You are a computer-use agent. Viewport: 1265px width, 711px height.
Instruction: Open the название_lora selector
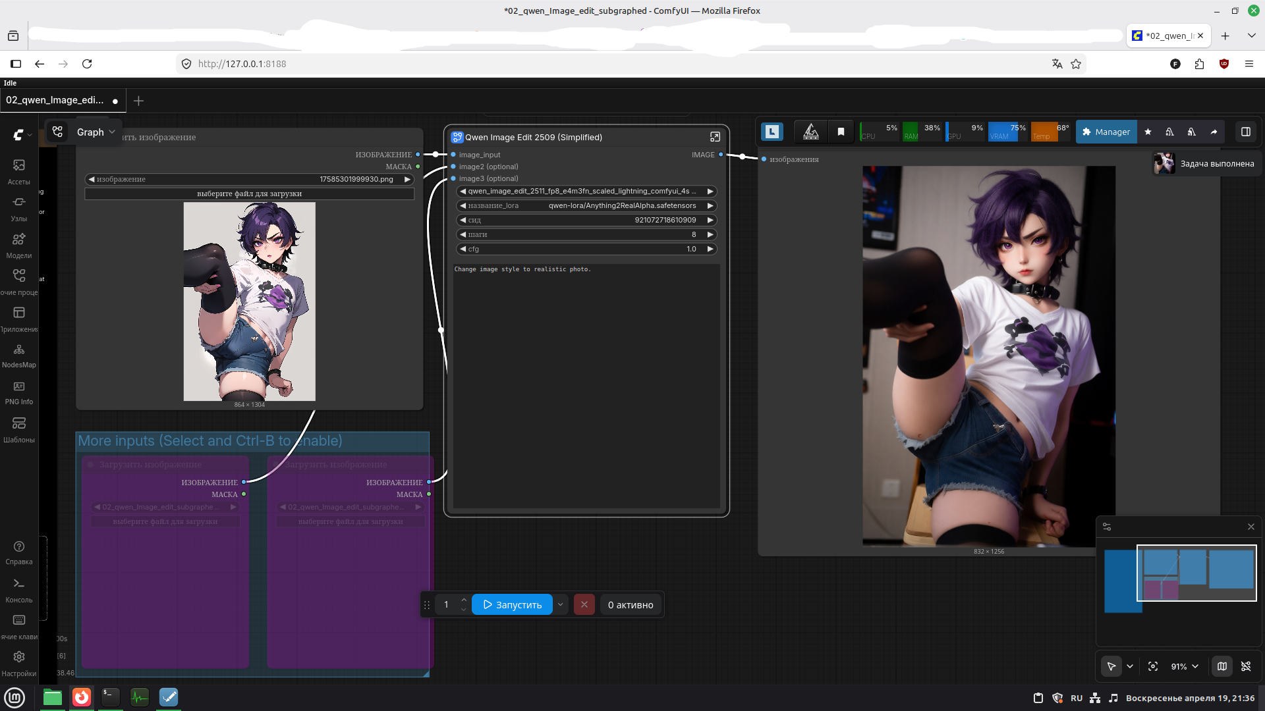coord(586,205)
